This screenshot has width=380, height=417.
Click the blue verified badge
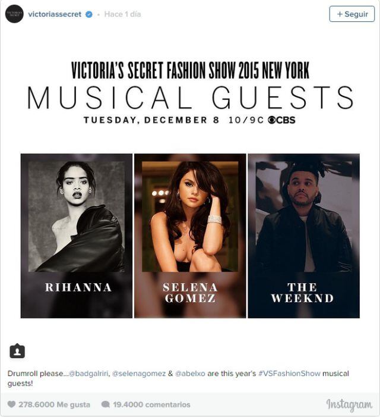[89, 14]
